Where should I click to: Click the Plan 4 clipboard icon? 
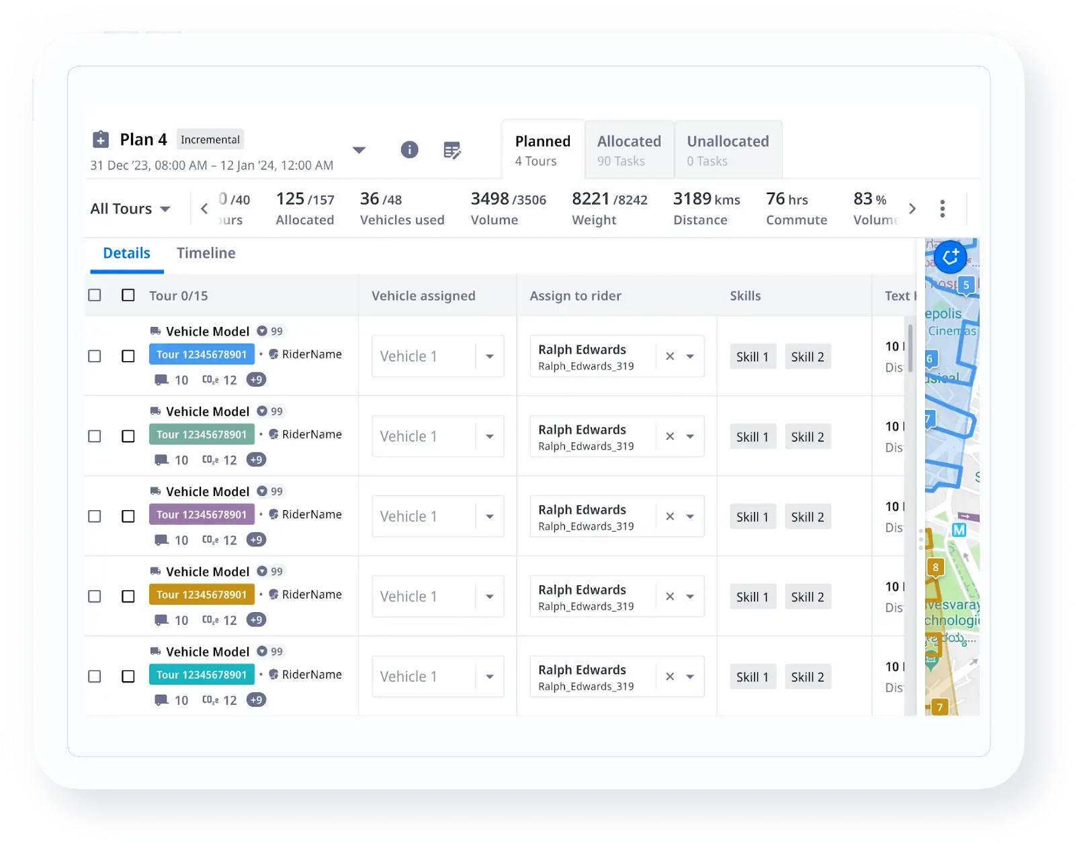click(100, 139)
